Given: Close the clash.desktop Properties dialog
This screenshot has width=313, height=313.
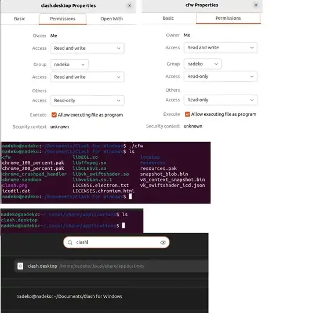Looking at the screenshot, I should click(130, 6).
